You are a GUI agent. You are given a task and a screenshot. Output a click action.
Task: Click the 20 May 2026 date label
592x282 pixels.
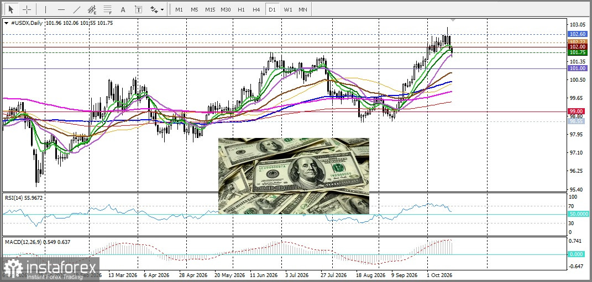(x=230, y=275)
